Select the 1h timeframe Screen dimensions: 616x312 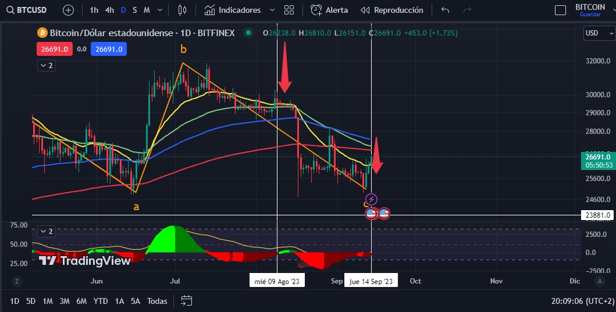[94, 10]
